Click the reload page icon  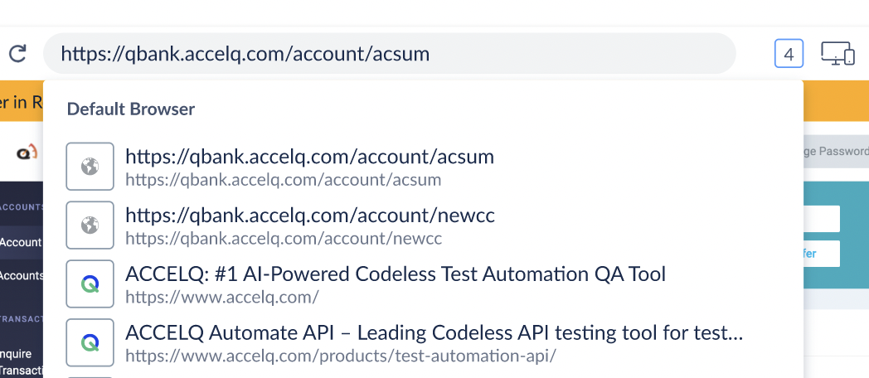17,54
